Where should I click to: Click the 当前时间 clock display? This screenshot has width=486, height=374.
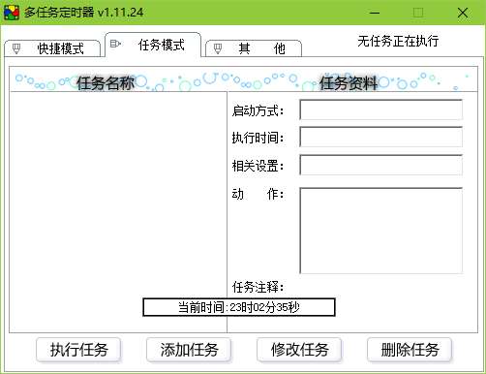(239, 307)
